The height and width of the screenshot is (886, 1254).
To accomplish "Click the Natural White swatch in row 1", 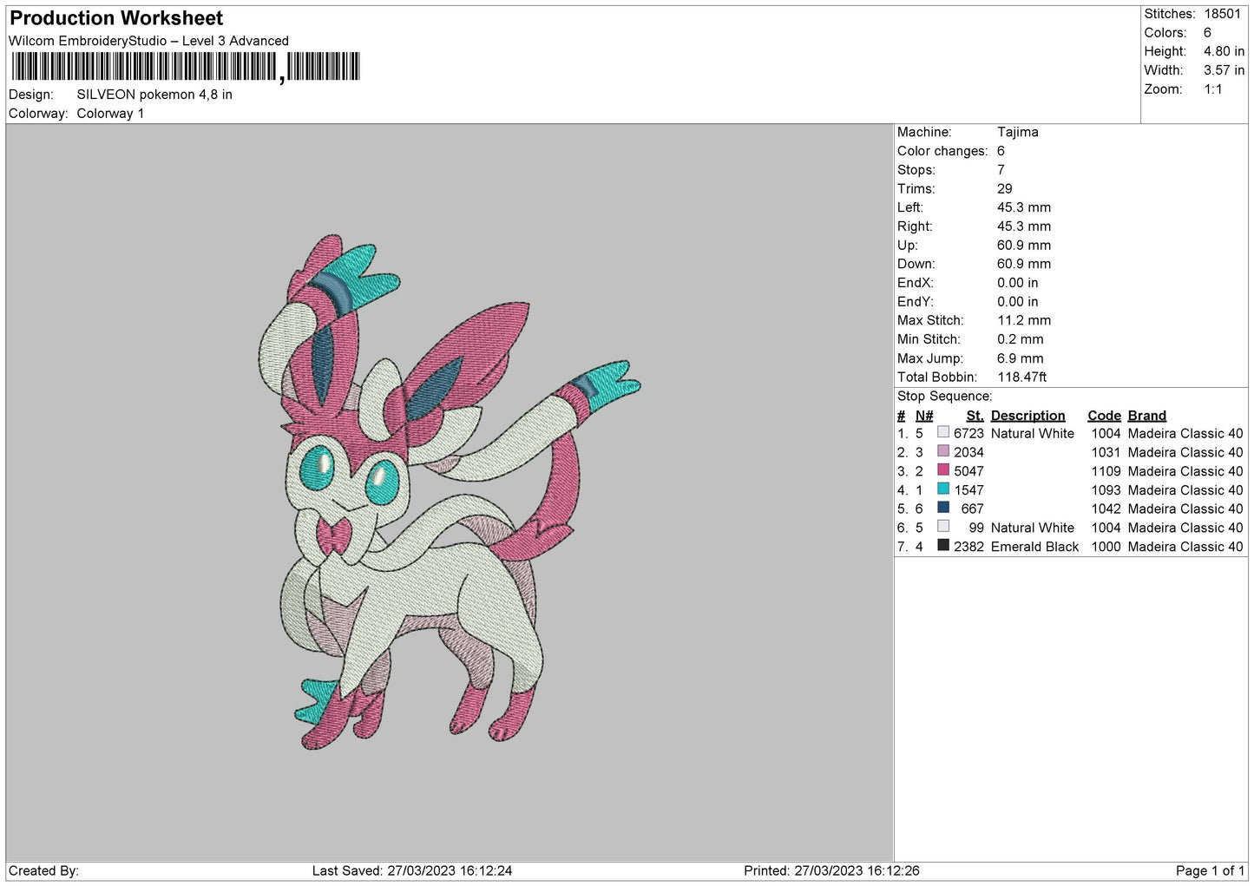I will (942, 432).
